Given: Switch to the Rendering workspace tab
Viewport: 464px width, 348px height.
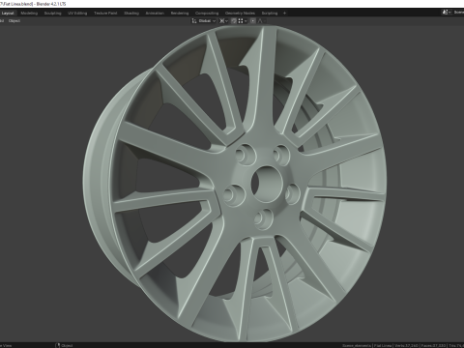Looking at the screenshot, I should tap(180, 14).
